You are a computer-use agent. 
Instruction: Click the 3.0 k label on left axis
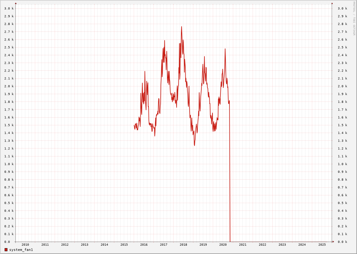coord(9,9)
